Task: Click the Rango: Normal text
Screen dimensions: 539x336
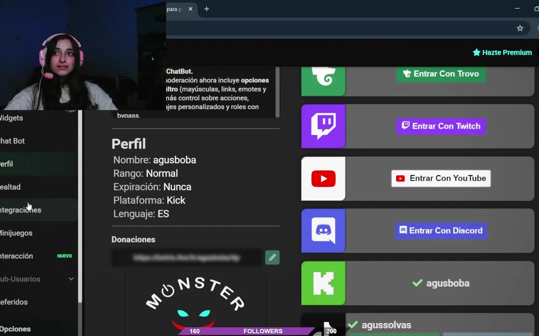Action: point(146,174)
